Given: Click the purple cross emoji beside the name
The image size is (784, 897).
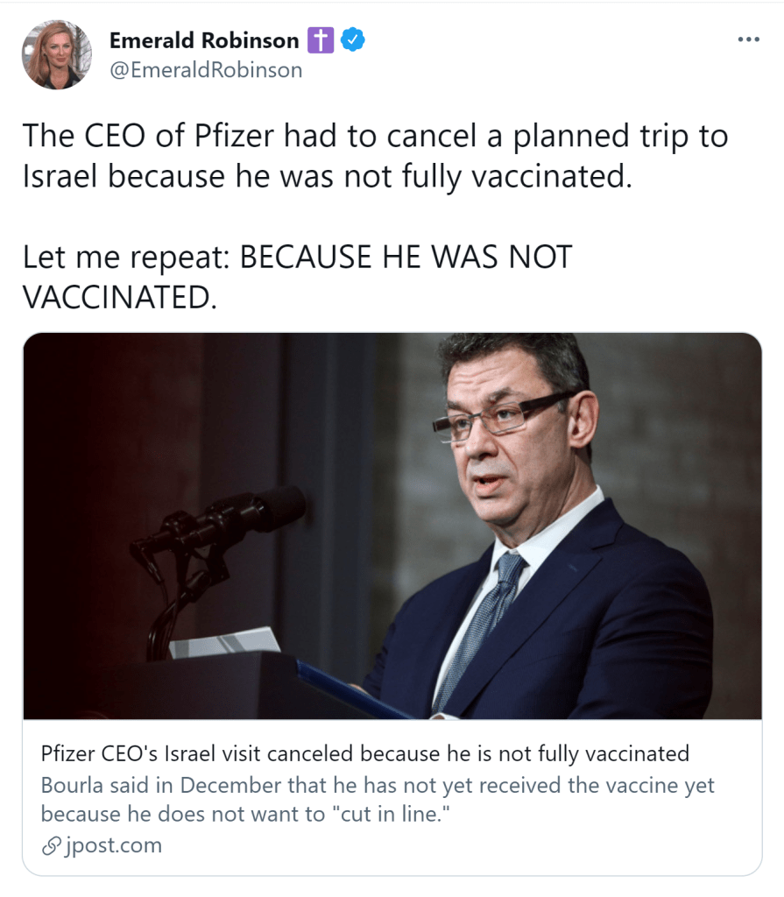Looking at the screenshot, I should click(320, 40).
